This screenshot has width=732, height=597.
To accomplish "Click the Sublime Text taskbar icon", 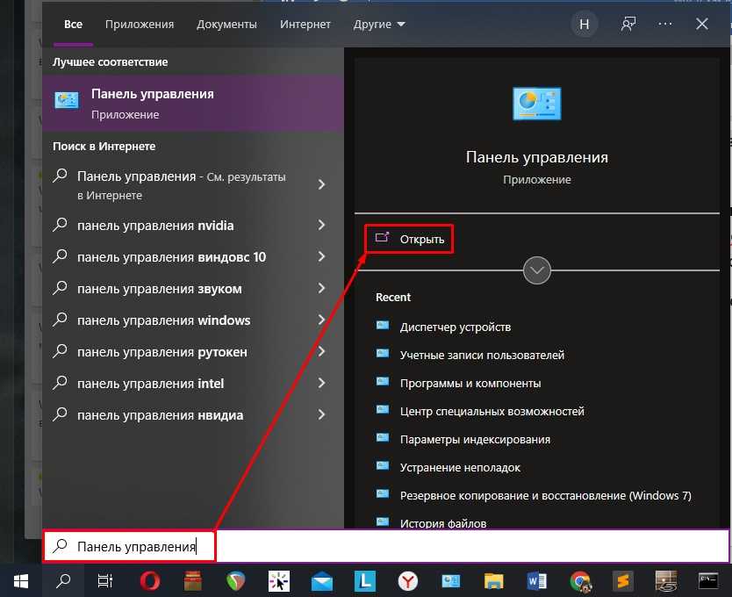I will 622,580.
